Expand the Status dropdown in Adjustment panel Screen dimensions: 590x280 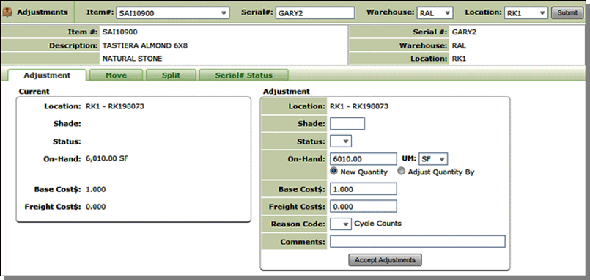point(341,141)
